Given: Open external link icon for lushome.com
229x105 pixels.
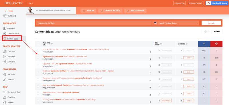Looking at the screenshot, I should 150,102.
